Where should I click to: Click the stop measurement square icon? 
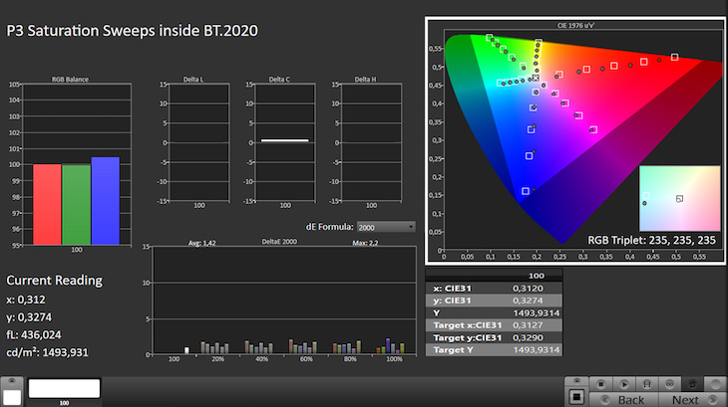600,384
